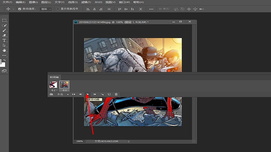Click the distribute horizontally icon
Screen dimensions: 271x152
(x=141, y=9)
